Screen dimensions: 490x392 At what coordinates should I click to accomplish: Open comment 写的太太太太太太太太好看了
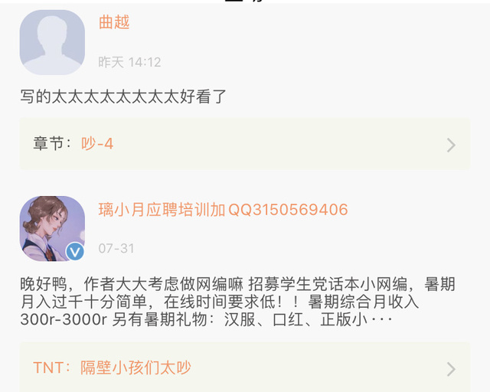[123, 96]
